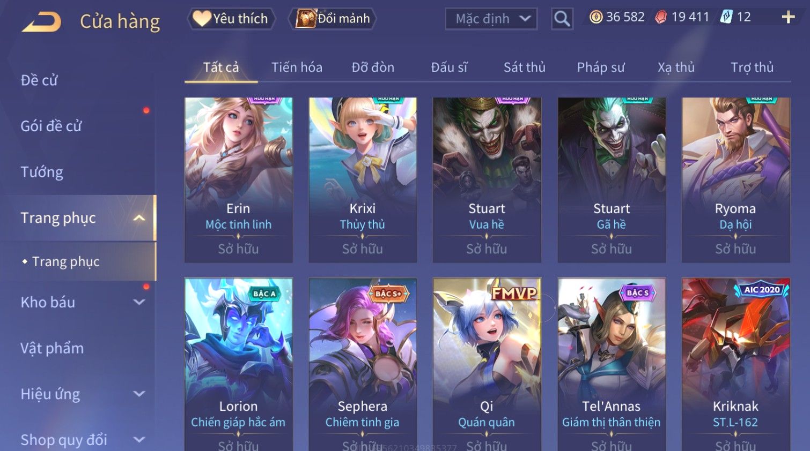Viewport: 810px width, 451px height.
Task: Click the red ruby currency icon
Action: point(661,17)
